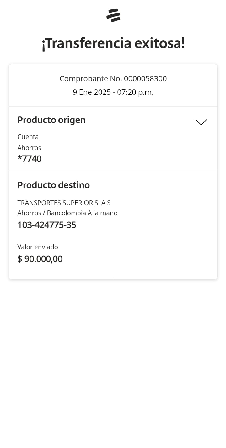226x448 pixels.
Task: Click the empty area below the receipt card
Action: 113,362
